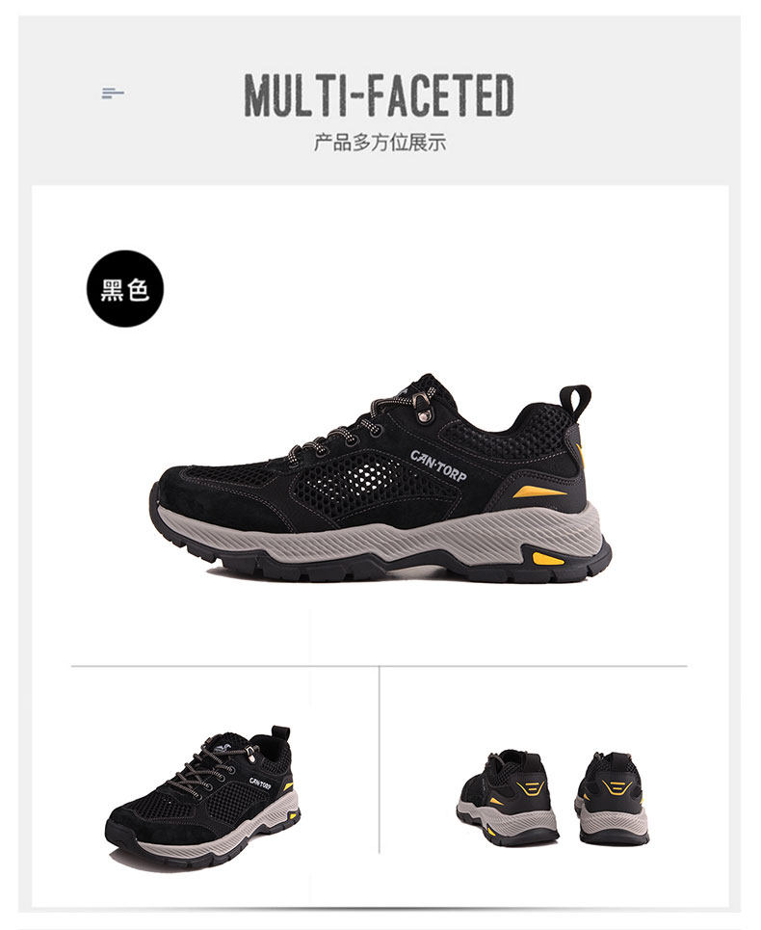This screenshot has height=930, width=761.
Task: Click the 产品多方位展示 subtitle text
Action: pos(380,143)
